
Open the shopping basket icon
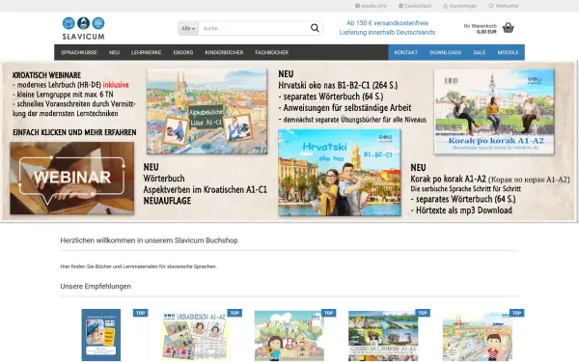pos(509,28)
